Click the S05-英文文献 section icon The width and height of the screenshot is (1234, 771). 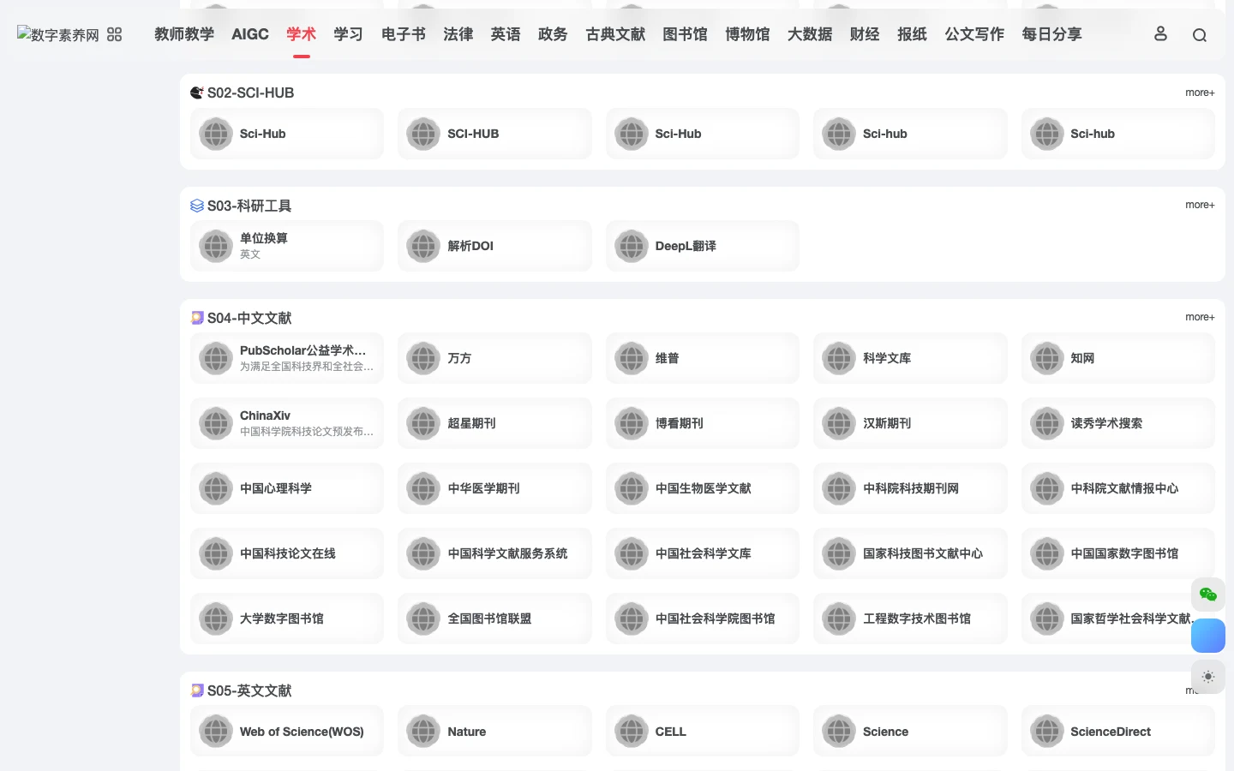pyautogui.click(x=197, y=690)
